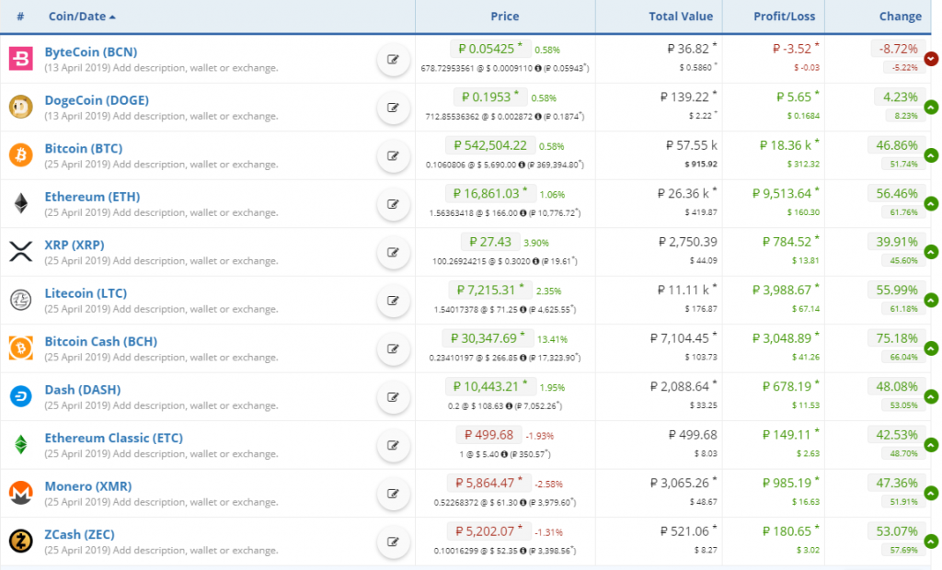Click the XRP price ₱ 27.43
Viewport: 942px width, 570px height.
coord(490,242)
